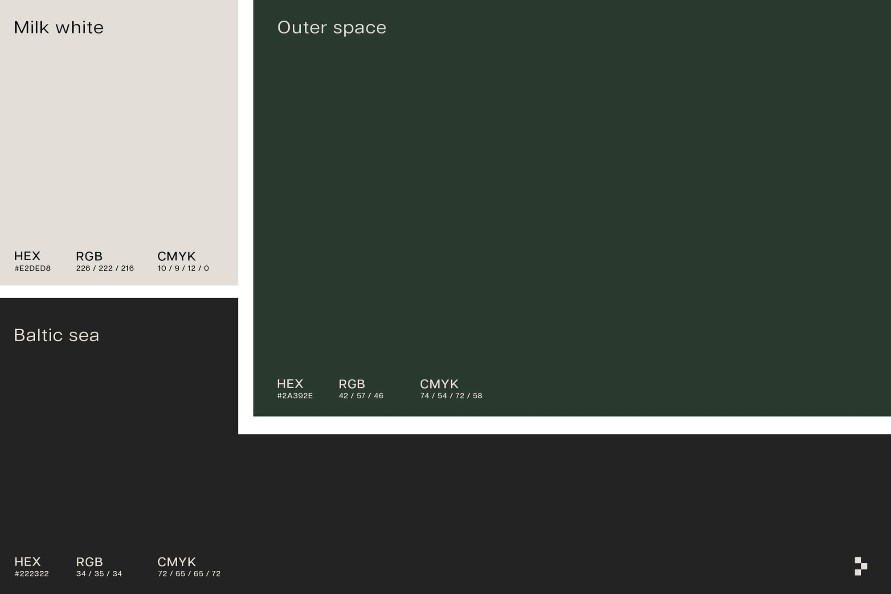Click the CMYK value 72 / 65 / 65 / 72

tap(189, 574)
